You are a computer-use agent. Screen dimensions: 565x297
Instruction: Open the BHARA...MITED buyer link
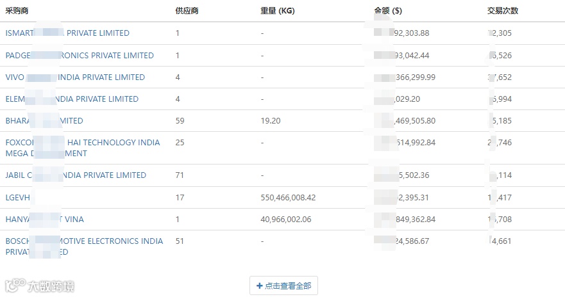point(44,121)
